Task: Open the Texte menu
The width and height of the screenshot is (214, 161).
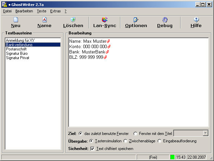Action: pos(41,11)
